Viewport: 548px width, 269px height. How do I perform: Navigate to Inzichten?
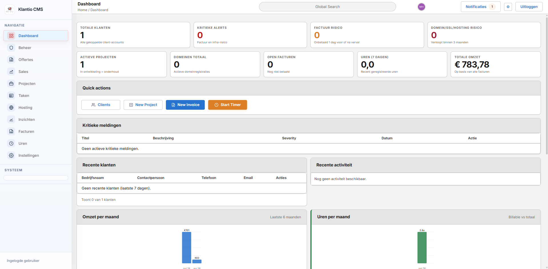(x=36, y=119)
